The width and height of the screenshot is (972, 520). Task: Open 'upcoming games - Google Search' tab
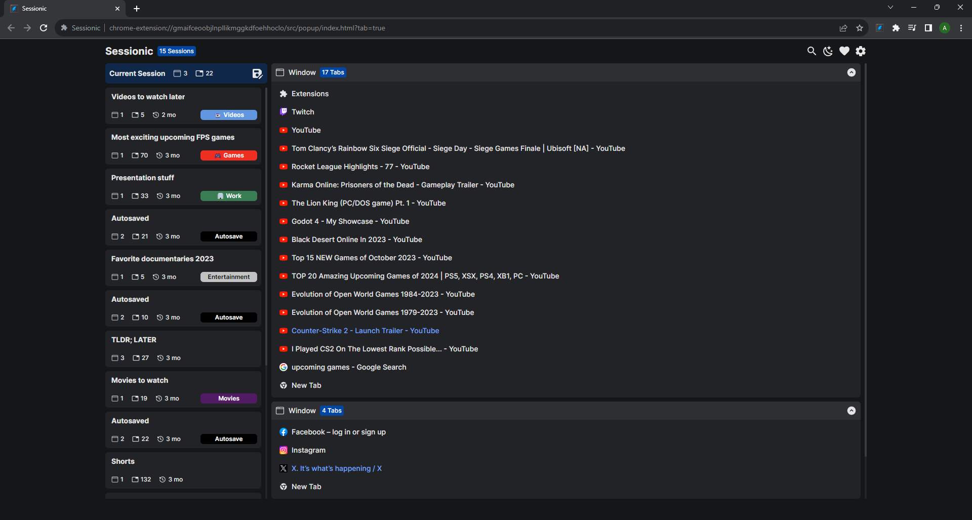[x=349, y=367]
